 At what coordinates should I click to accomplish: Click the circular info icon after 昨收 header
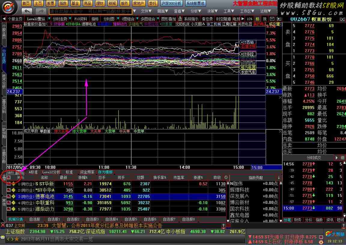coord(226,177)
